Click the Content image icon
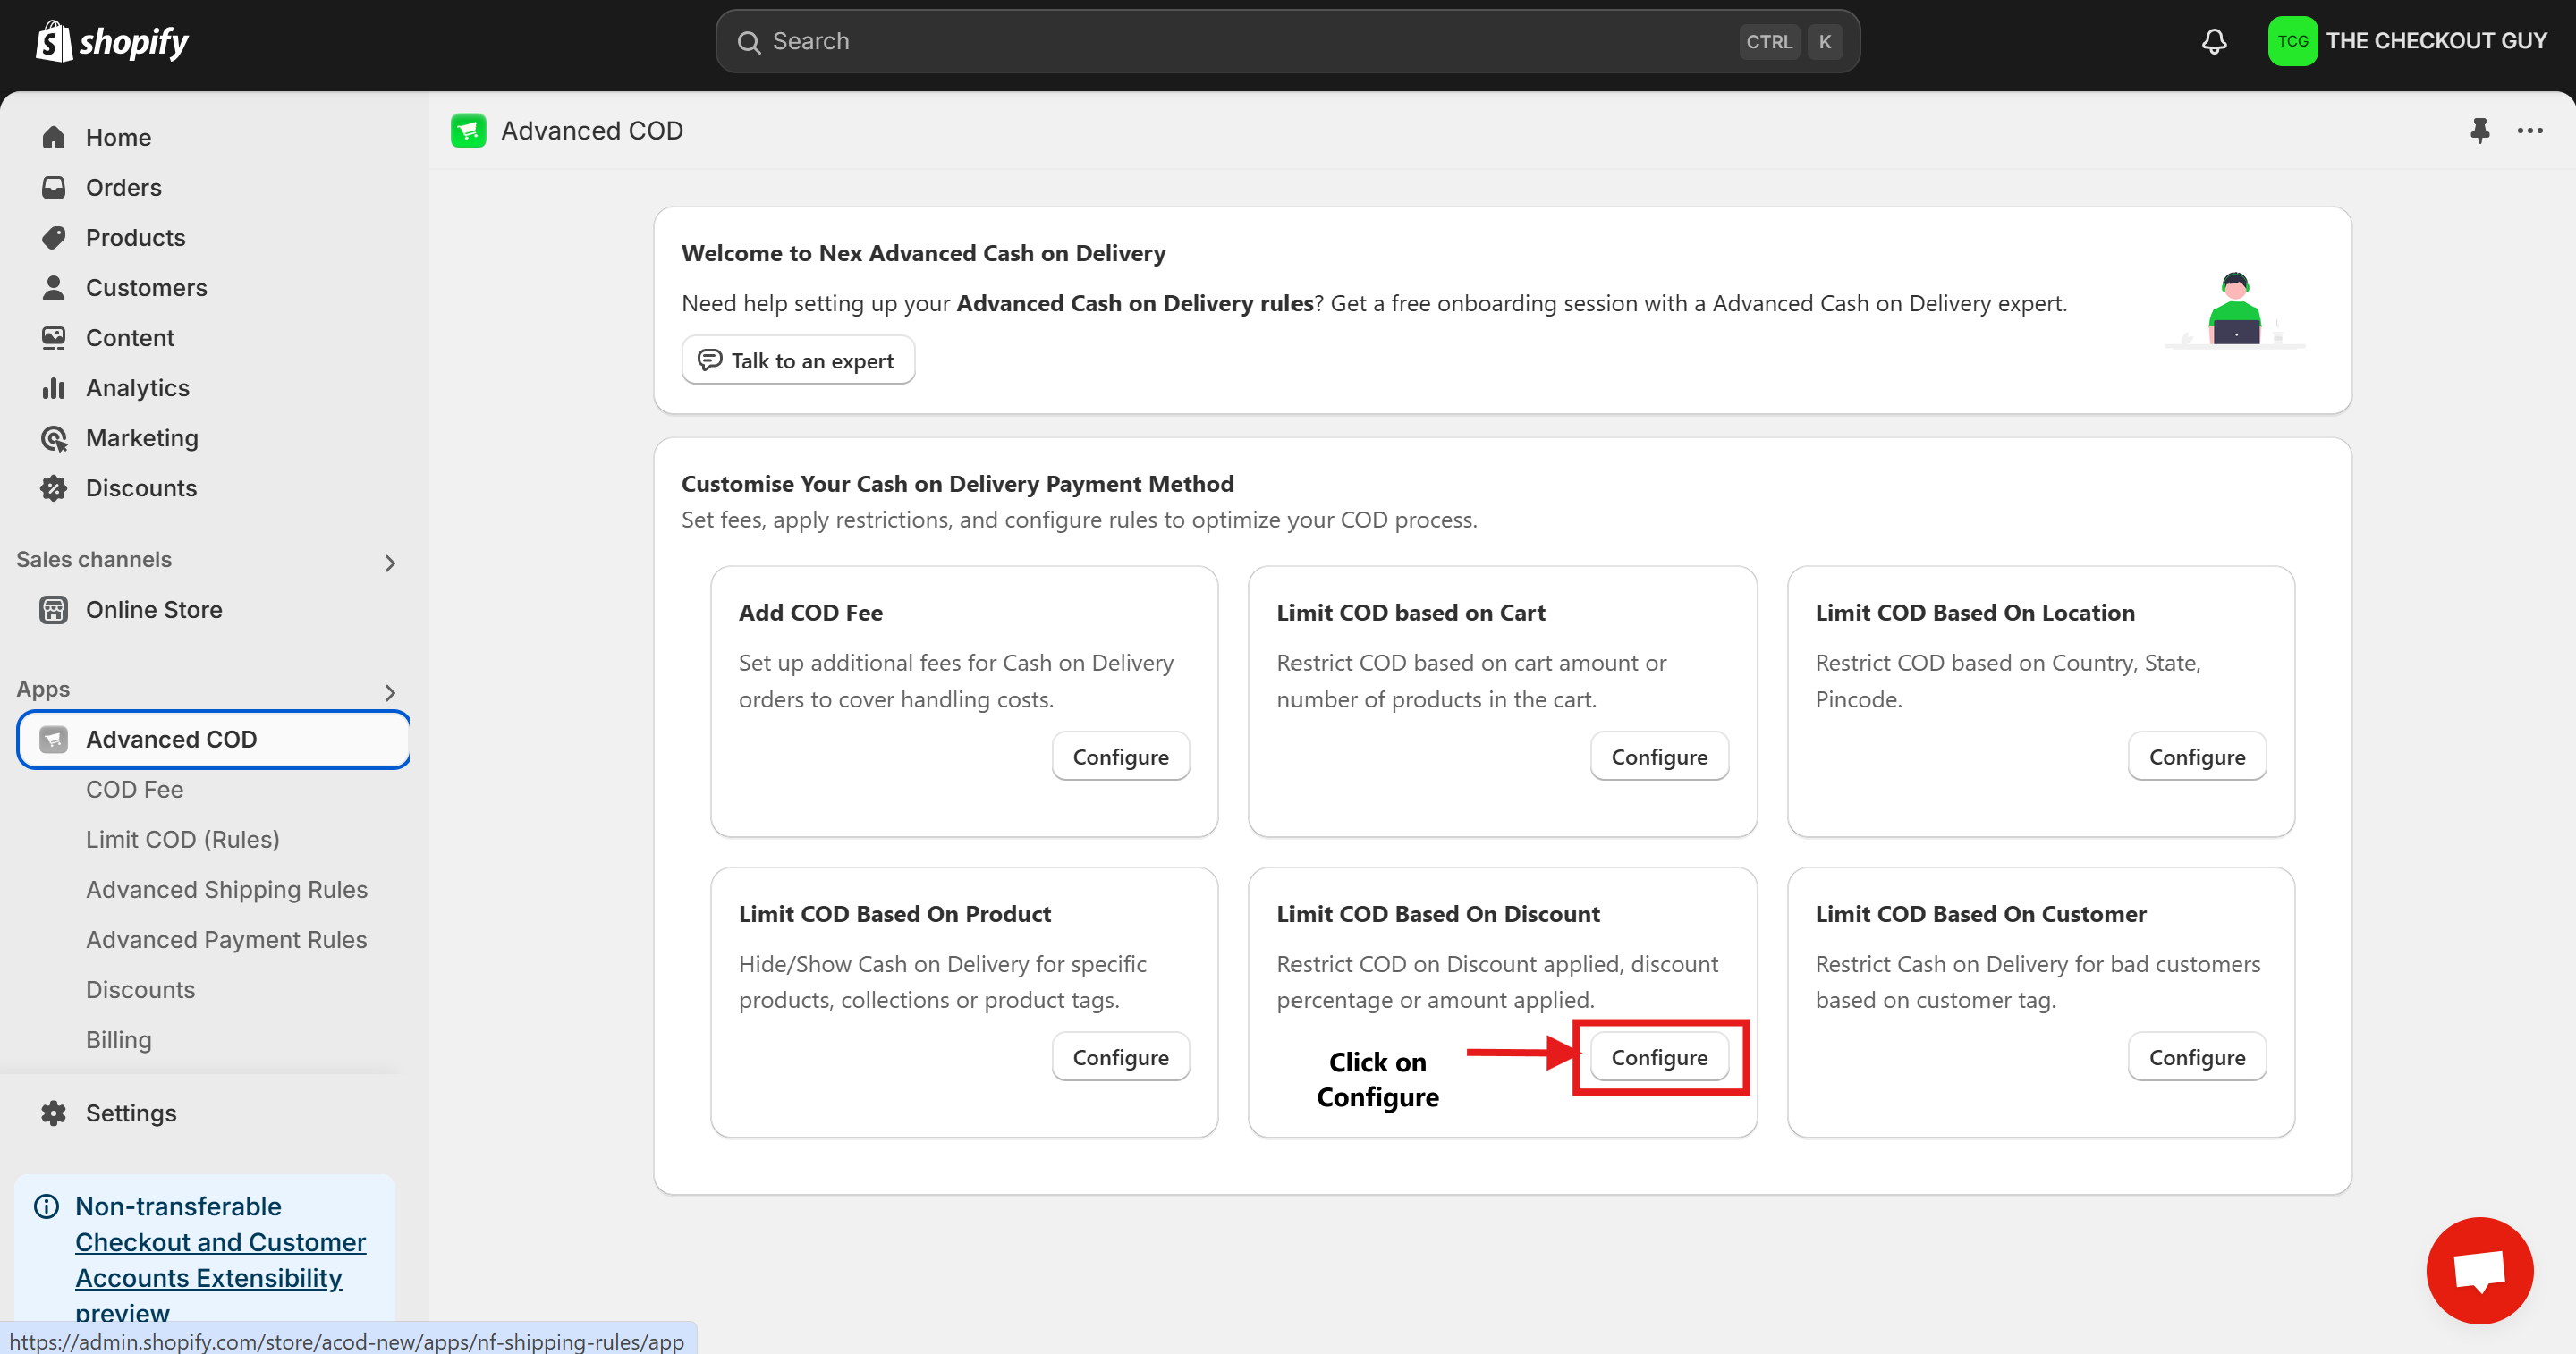 pos(54,338)
